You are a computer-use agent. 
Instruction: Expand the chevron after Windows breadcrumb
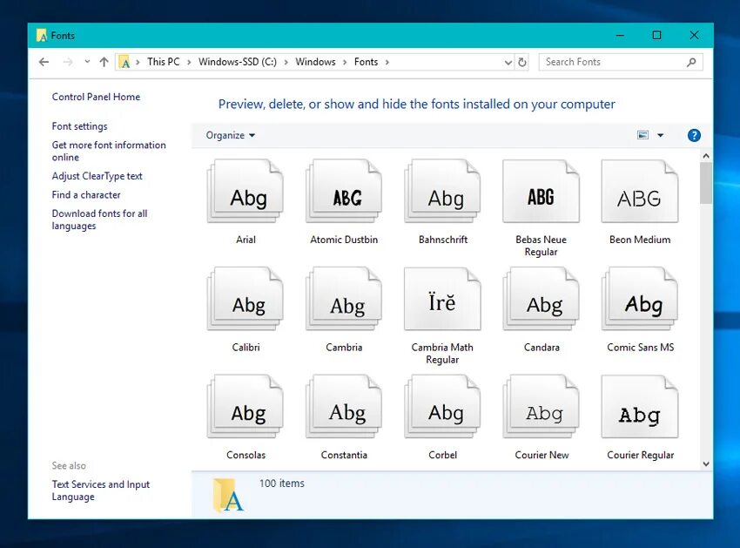pyautogui.click(x=345, y=62)
